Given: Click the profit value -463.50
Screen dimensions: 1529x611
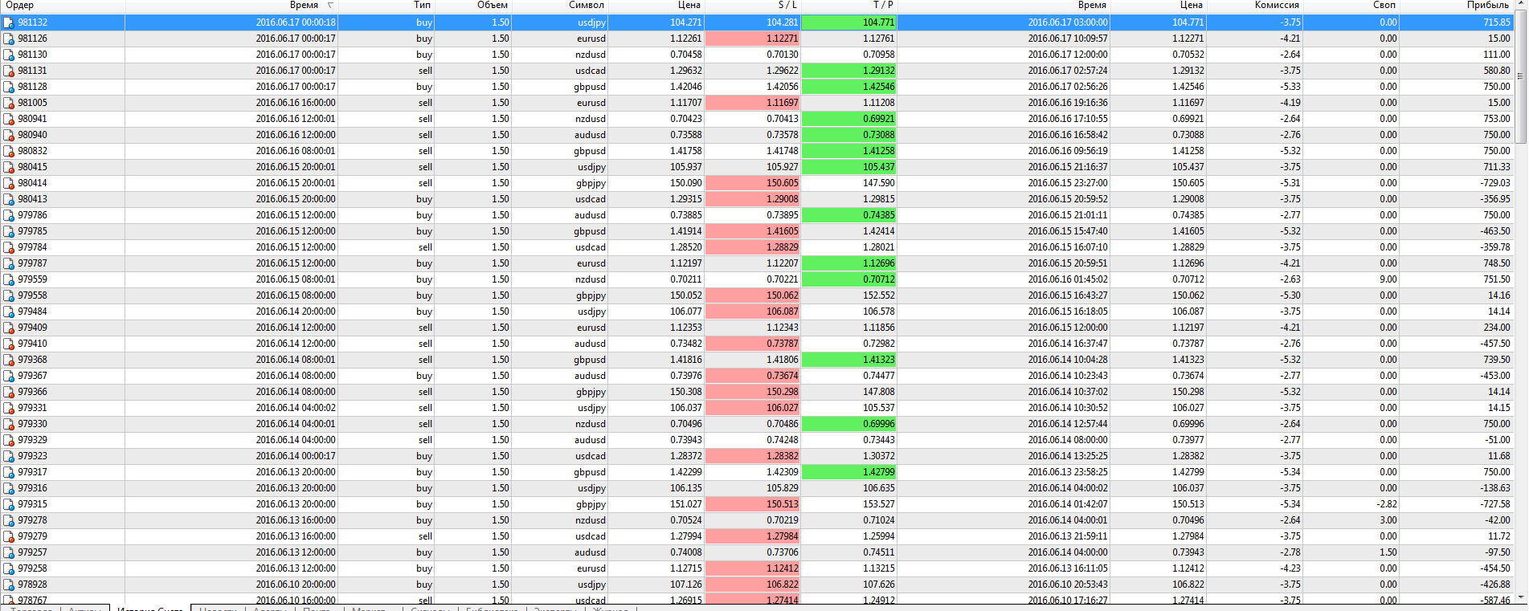Looking at the screenshot, I should pyautogui.click(x=1495, y=231).
